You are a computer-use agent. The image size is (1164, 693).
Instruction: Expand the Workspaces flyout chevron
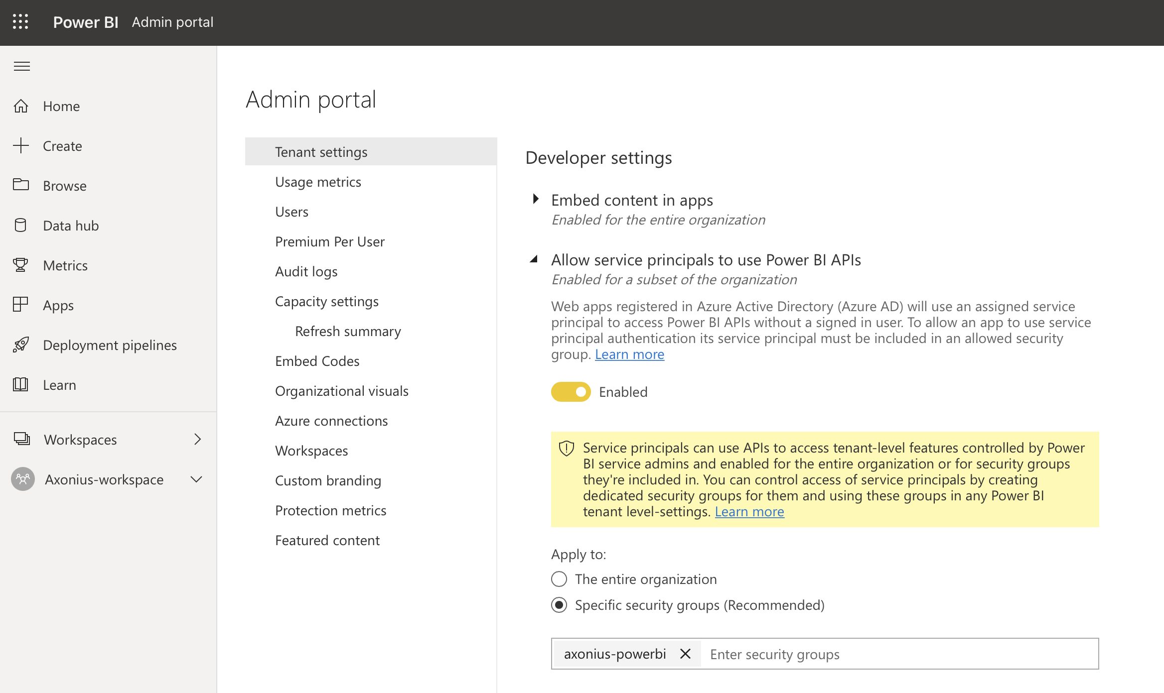[197, 439]
